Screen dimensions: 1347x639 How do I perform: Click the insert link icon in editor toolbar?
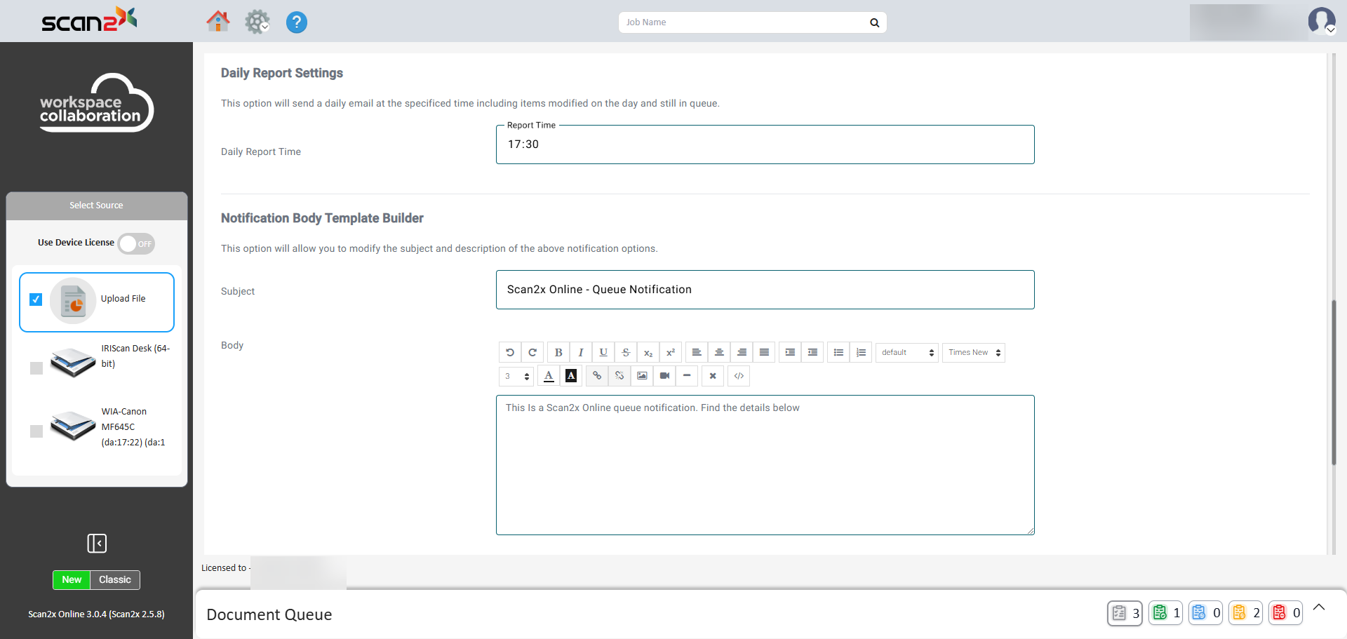tap(597, 376)
